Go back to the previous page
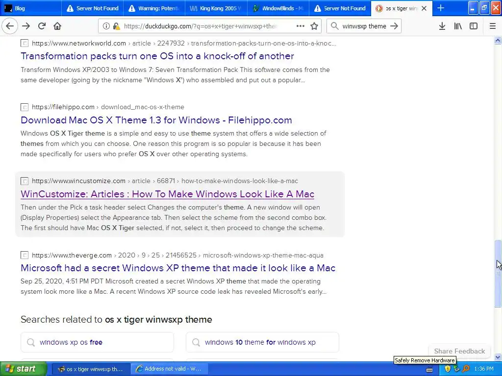The width and height of the screenshot is (502, 376). 10,26
